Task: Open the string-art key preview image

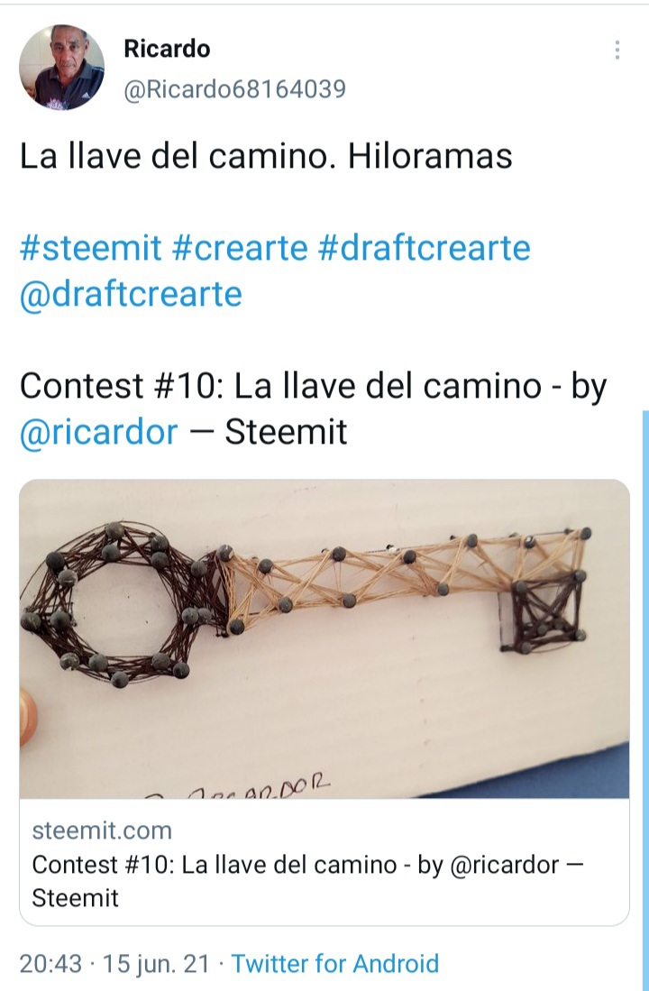Action: pyautogui.click(x=324, y=638)
